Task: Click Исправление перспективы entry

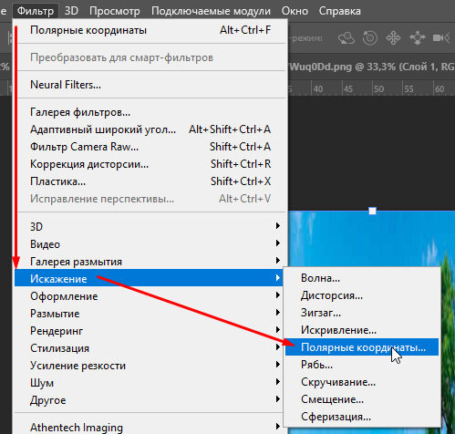Action: [x=150, y=199]
